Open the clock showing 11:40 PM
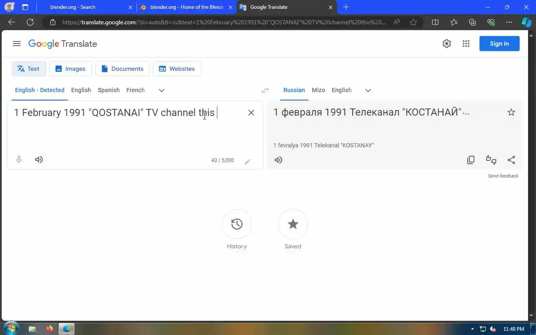536x335 pixels. coord(513,329)
